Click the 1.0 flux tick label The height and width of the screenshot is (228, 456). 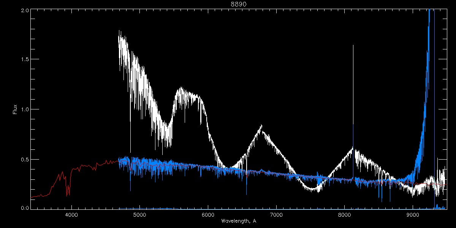pos(24,109)
